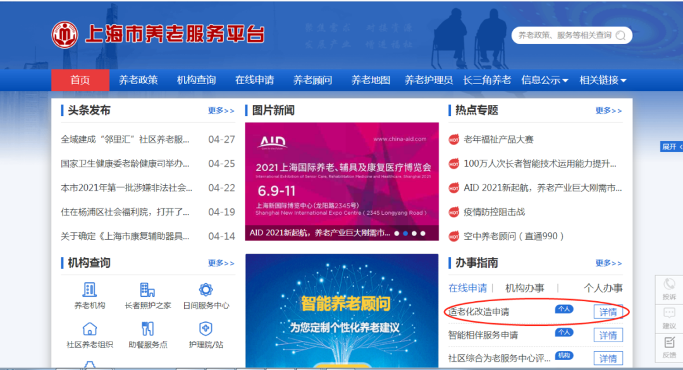Expand the 相关链接 dropdown menu
The width and height of the screenshot is (683, 370).
603,80
